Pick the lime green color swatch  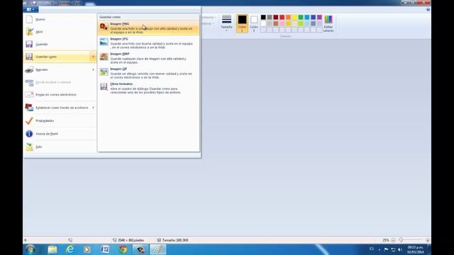tap(301, 23)
